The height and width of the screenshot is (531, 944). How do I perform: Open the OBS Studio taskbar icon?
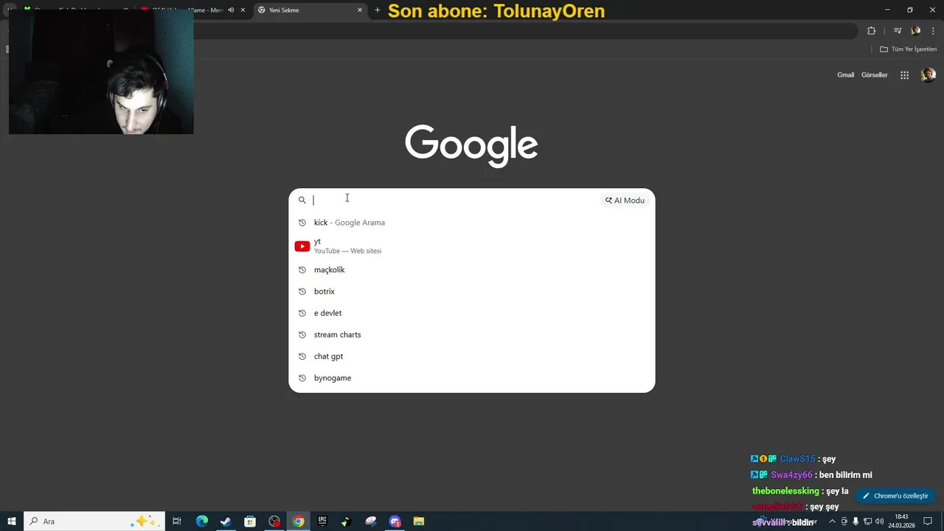274,521
